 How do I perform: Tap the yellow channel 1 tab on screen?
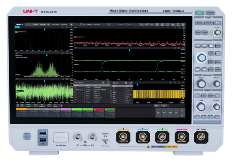click(x=21, y=109)
